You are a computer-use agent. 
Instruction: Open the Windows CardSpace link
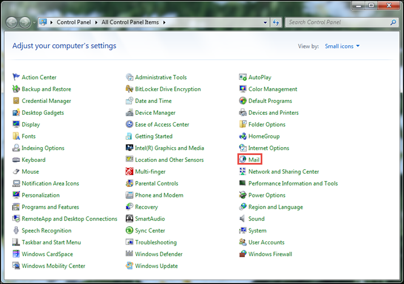click(48, 254)
